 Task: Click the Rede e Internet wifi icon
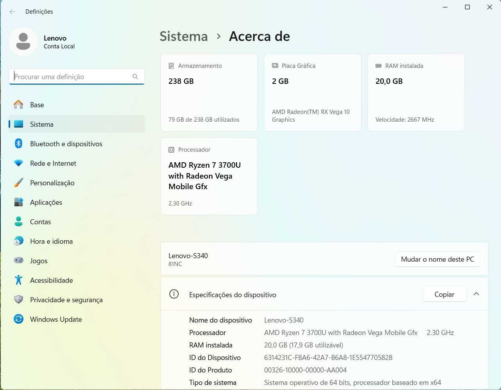pyautogui.click(x=18, y=163)
